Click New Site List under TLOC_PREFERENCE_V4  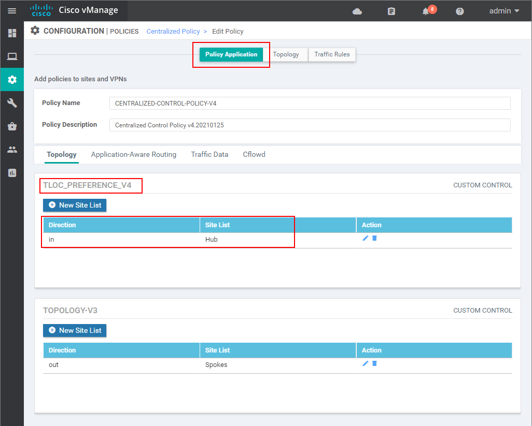pyautogui.click(x=74, y=205)
